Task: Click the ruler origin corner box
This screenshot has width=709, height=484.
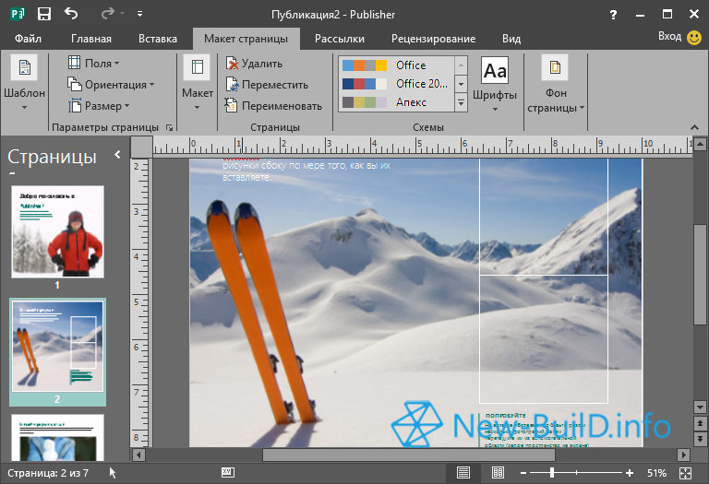Action: [141, 147]
